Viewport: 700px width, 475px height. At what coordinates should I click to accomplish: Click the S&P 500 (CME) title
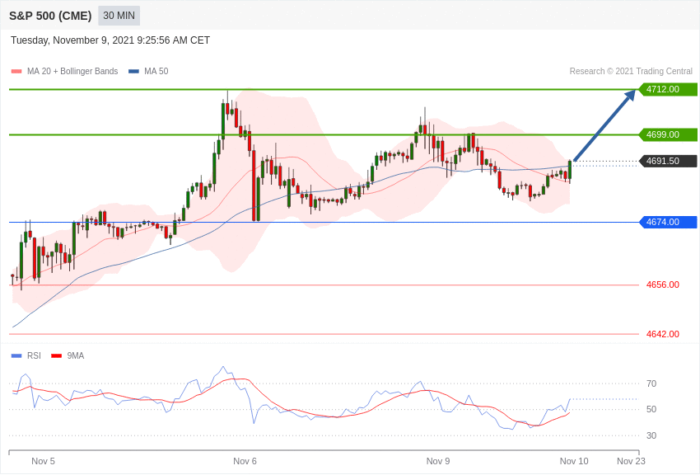pyautogui.click(x=50, y=16)
